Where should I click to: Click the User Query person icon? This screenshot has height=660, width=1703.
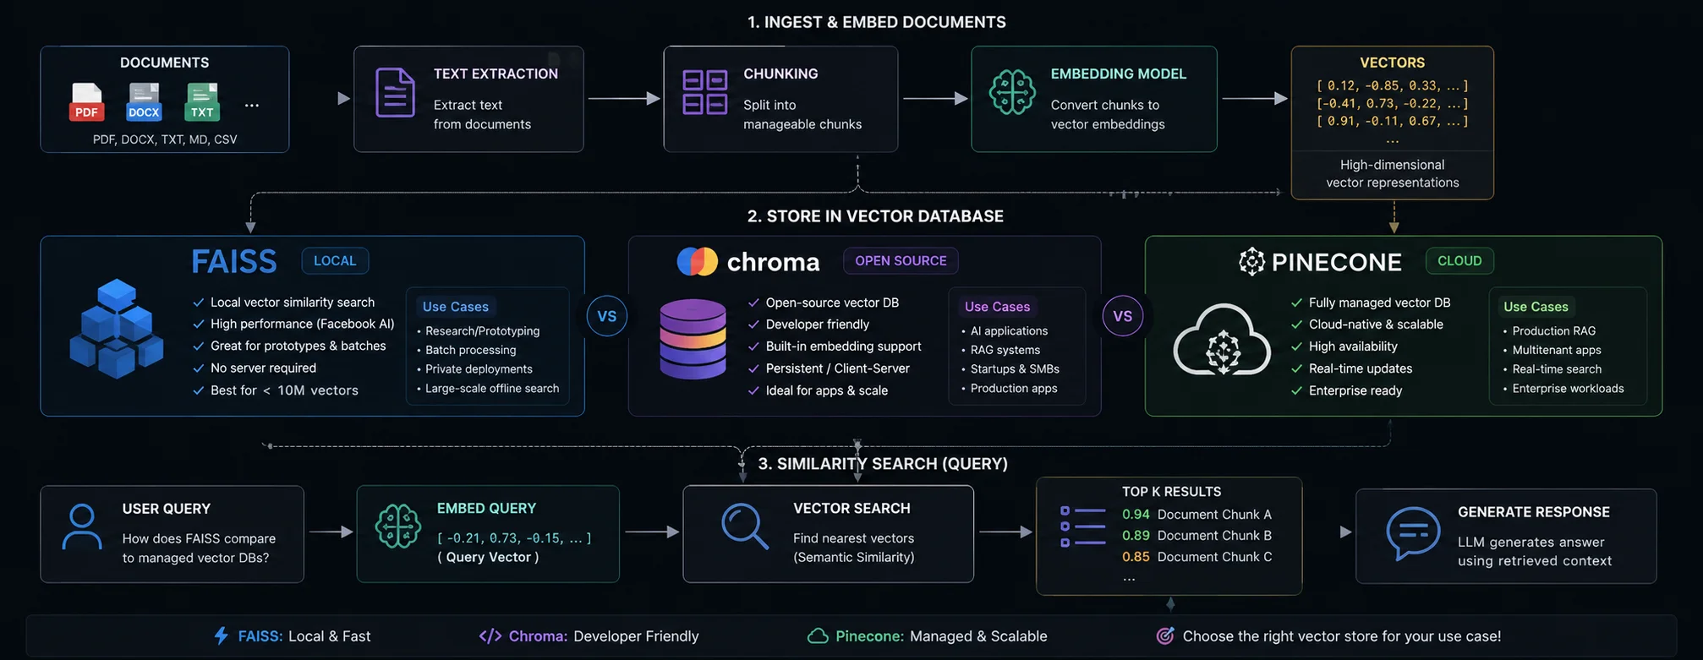coord(82,527)
